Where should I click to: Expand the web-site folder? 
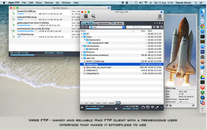tap(82, 58)
